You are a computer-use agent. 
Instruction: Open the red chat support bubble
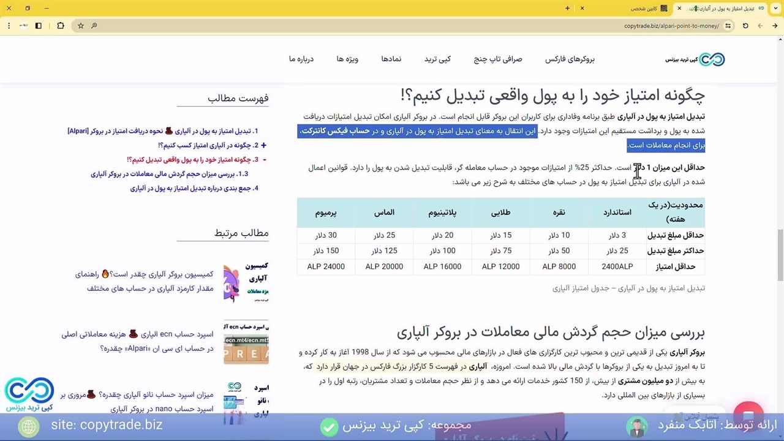point(748,413)
